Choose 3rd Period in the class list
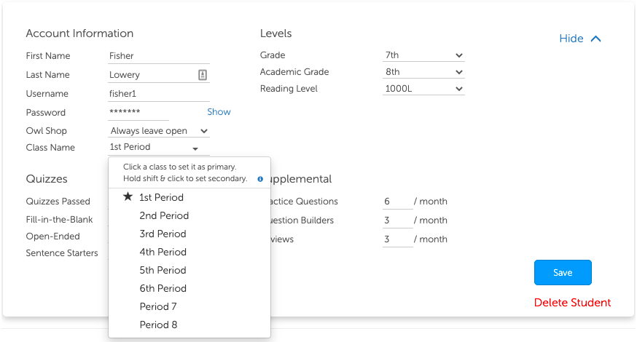The width and height of the screenshot is (637, 342). coord(163,234)
